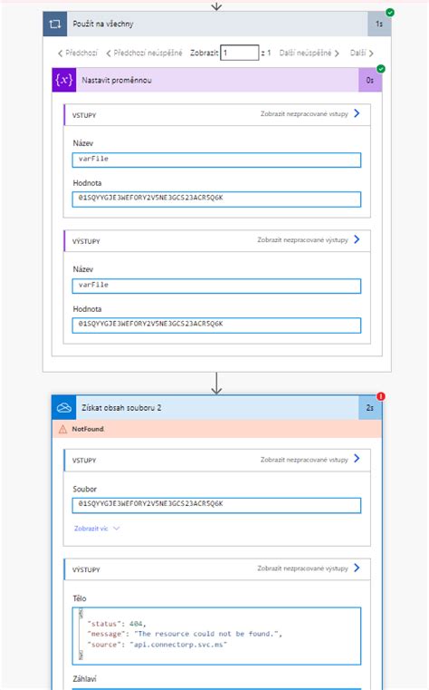Expand Zobrazit víc under Soubor field

pos(97,529)
